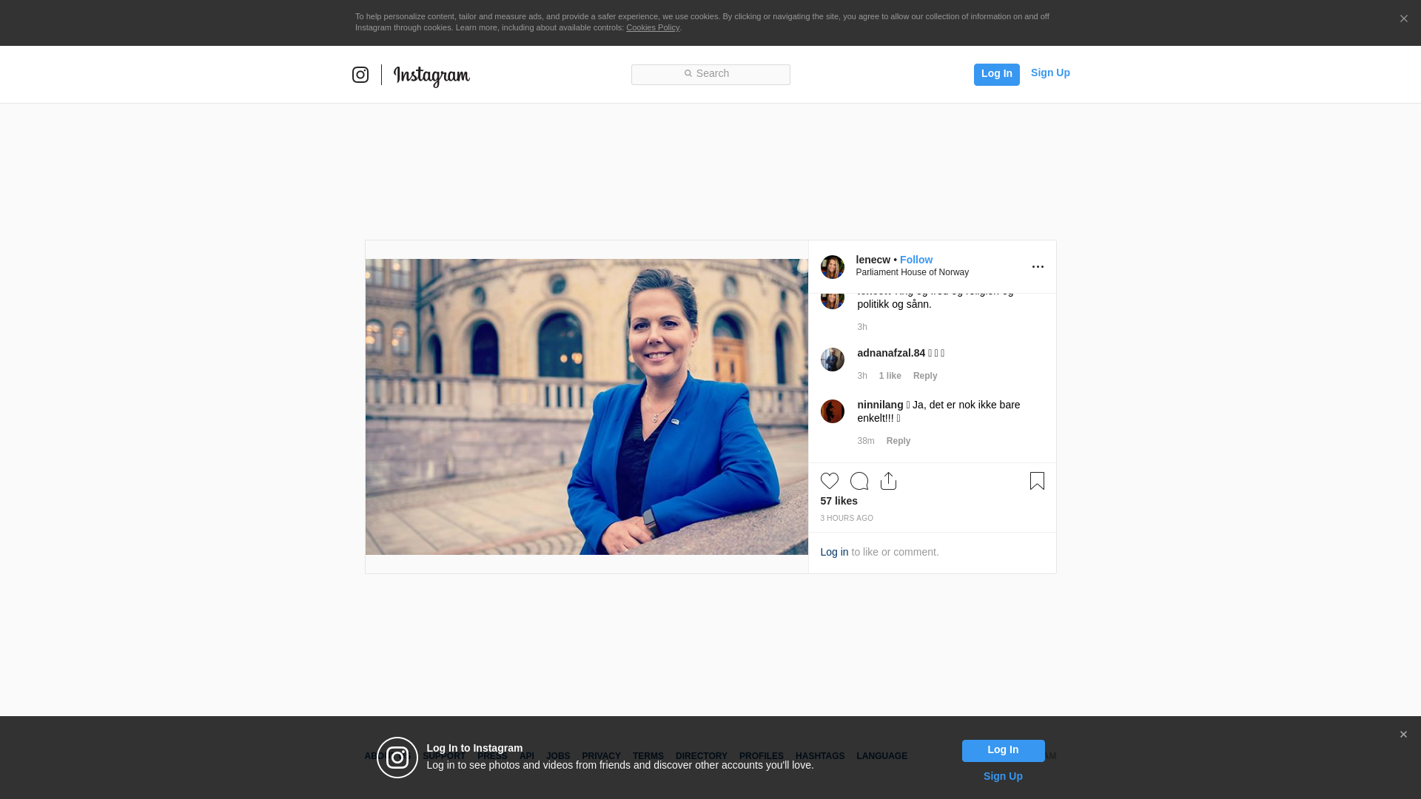
Task: Open the HASHTAGS footer link
Action: tap(819, 756)
